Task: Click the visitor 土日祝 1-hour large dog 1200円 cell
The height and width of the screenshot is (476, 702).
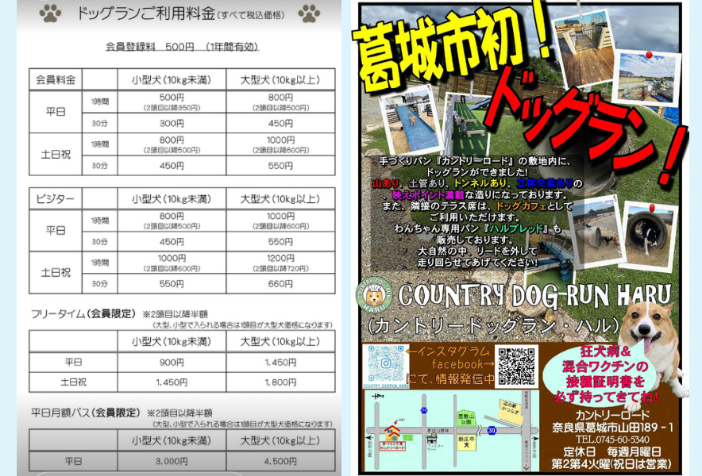Action: tap(280, 263)
